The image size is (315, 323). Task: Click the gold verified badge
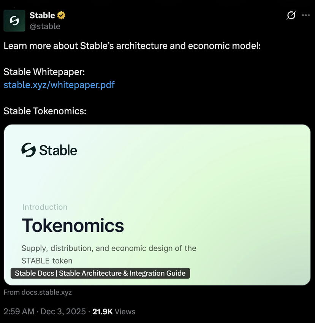tap(61, 16)
